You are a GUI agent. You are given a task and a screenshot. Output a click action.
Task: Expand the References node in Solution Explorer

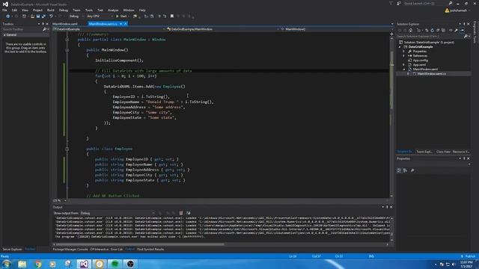[404, 56]
